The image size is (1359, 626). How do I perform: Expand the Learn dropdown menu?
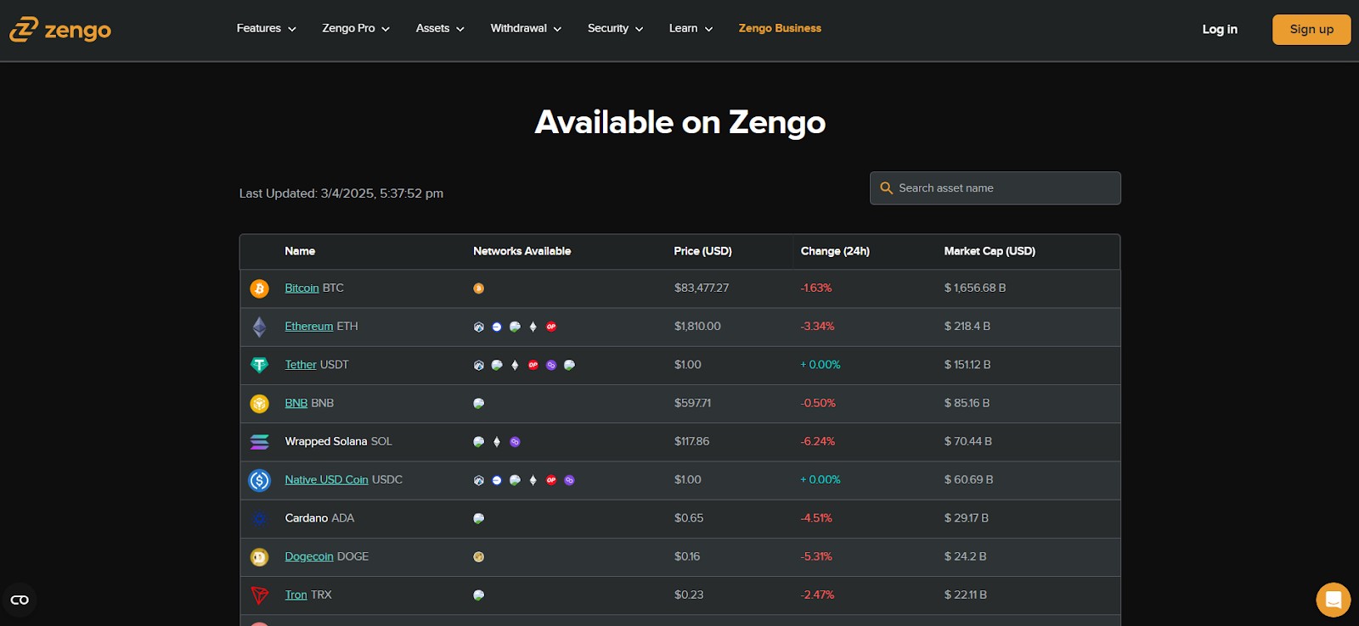coord(691,29)
